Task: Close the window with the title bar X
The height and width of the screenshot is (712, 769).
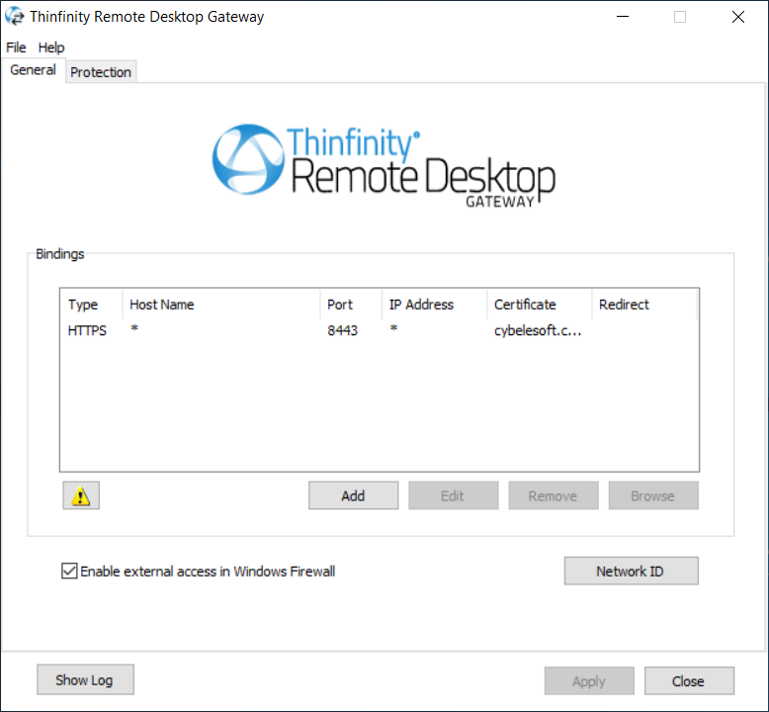Action: tap(738, 17)
